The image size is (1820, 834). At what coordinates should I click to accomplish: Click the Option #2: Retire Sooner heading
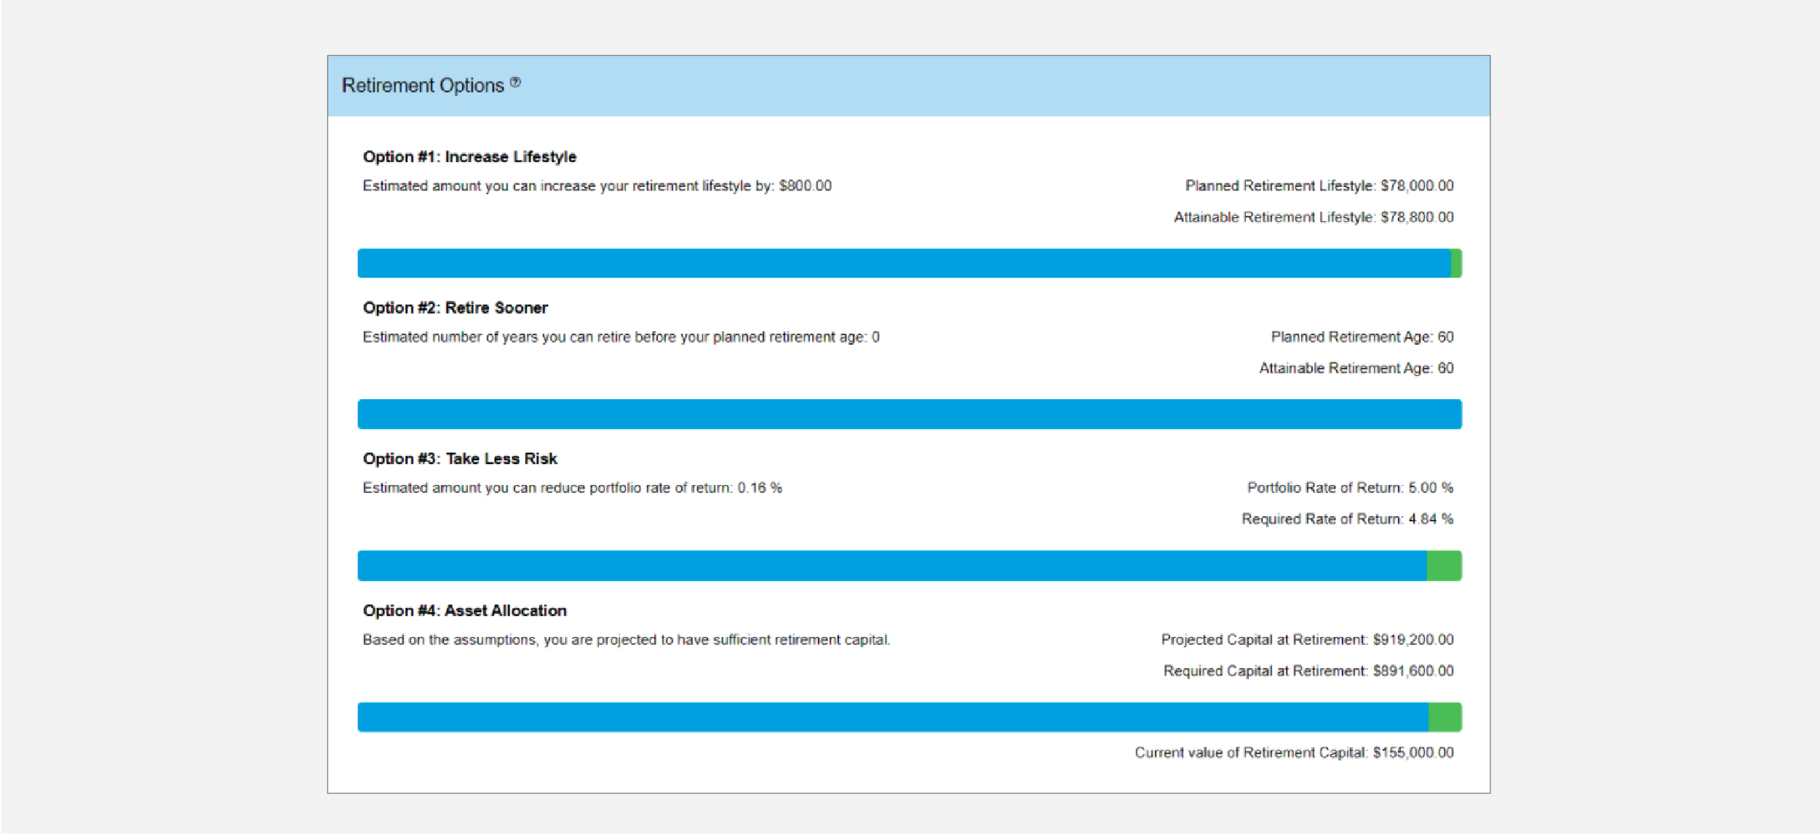[455, 308]
